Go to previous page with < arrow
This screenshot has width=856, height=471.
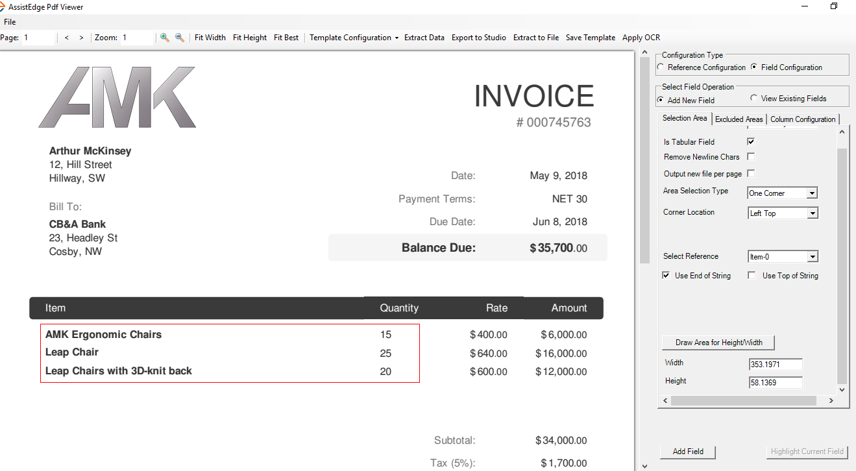tap(67, 38)
